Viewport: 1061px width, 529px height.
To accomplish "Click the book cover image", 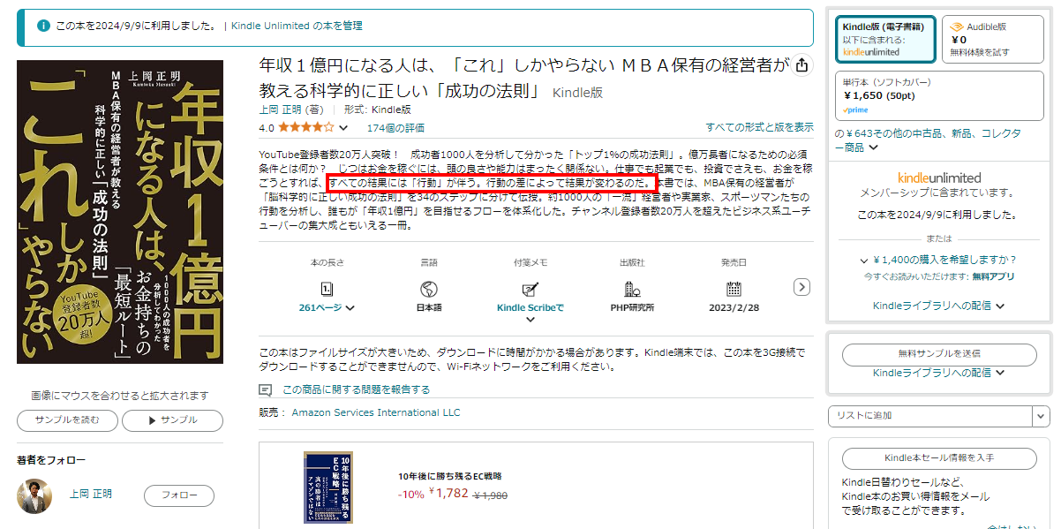I will point(120,212).
